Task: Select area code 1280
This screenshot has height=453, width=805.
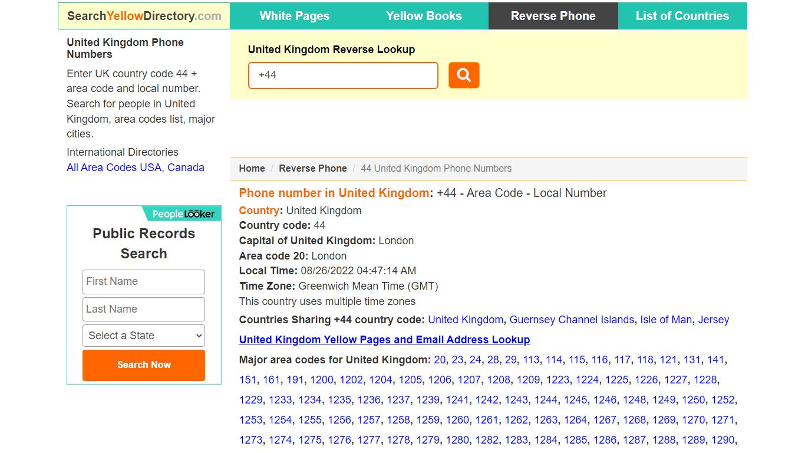Action: pos(457,440)
